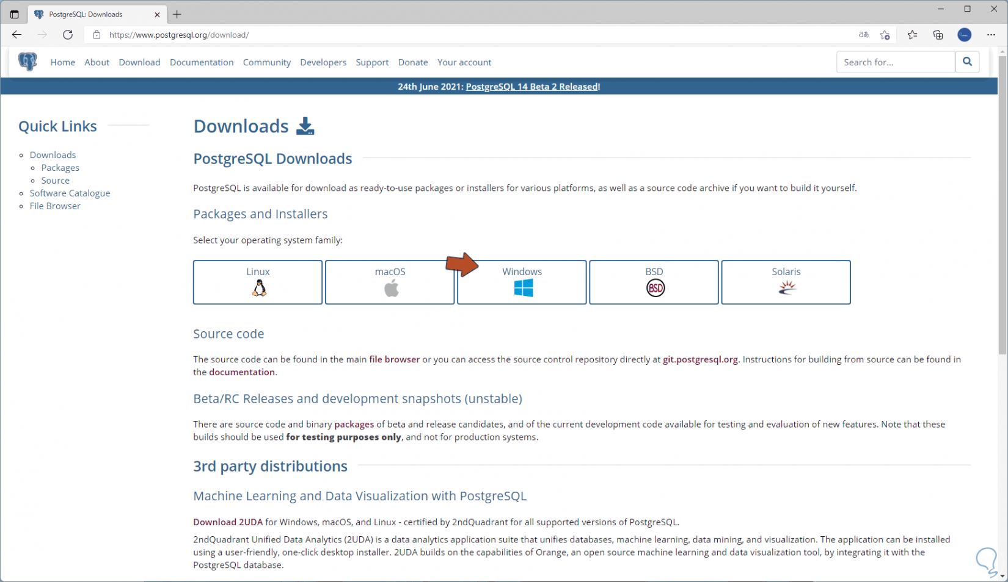Click the Quick Links sidebar heading
The width and height of the screenshot is (1008, 582).
[x=57, y=126]
